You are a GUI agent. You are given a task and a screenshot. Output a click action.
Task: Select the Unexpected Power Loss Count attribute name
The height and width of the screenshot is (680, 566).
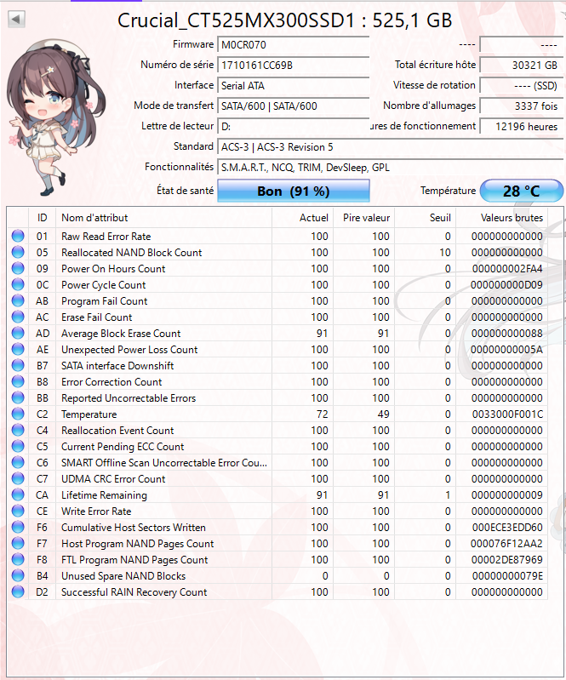tap(129, 349)
